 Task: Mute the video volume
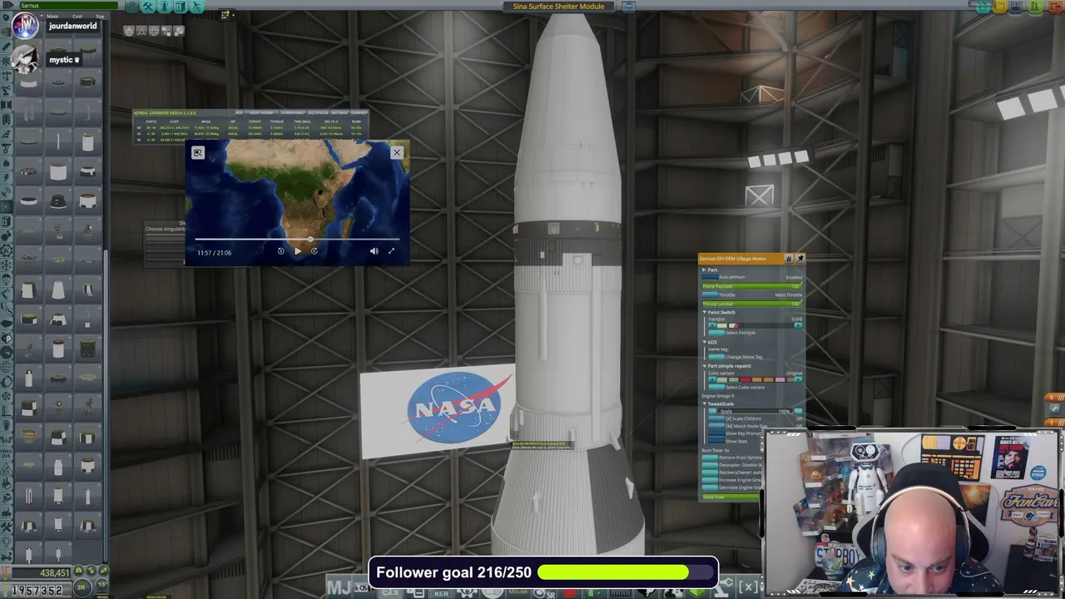click(374, 250)
